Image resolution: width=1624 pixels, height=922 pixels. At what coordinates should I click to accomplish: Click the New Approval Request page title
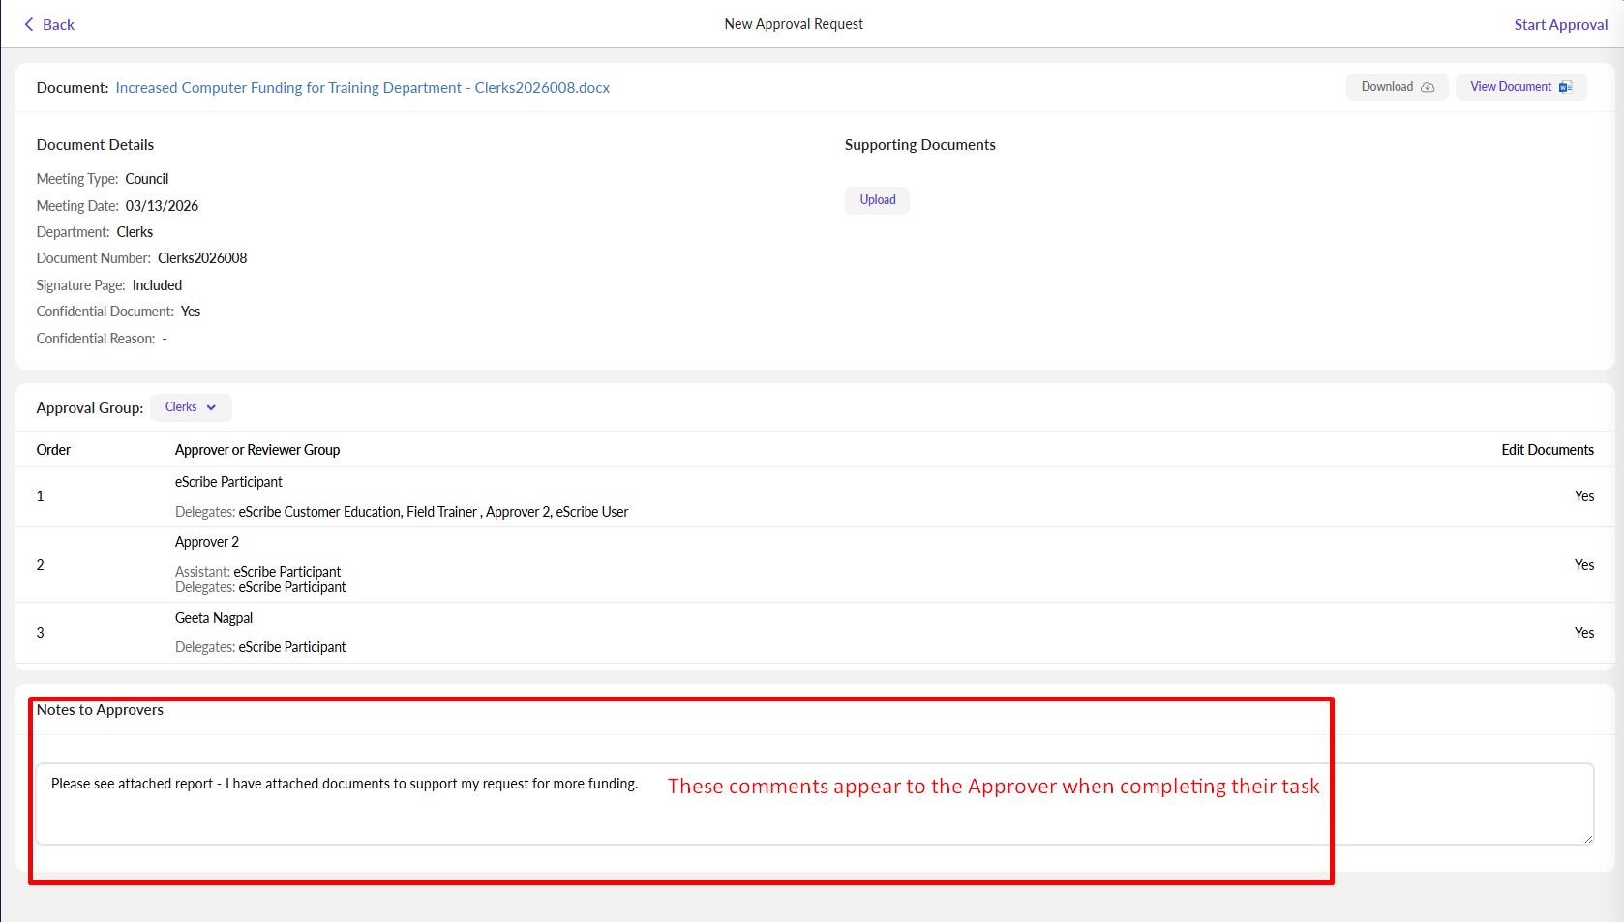pyautogui.click(x=793, y=24)
